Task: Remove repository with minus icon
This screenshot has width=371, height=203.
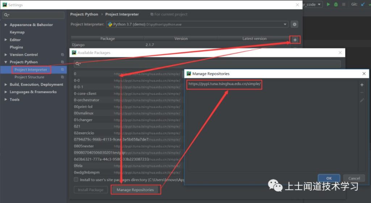Action: point(362,92)
